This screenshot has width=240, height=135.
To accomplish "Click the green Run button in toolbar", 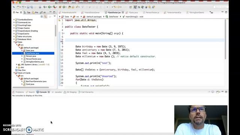I will [x=49, y=7].
